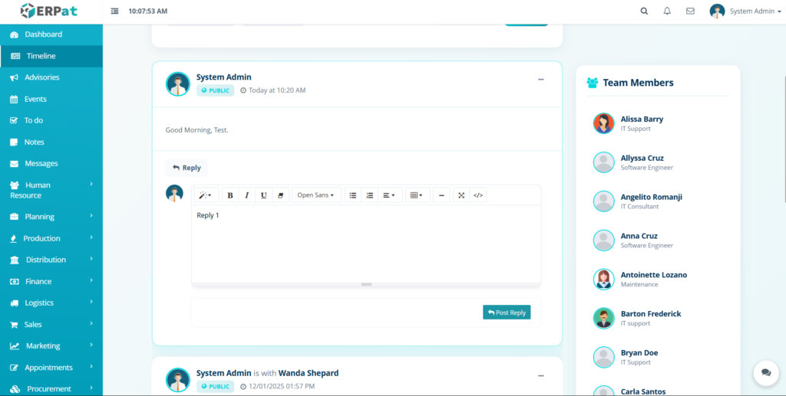Switch to code view in editor
Screen dimensions: 786x396
point(478,195)
